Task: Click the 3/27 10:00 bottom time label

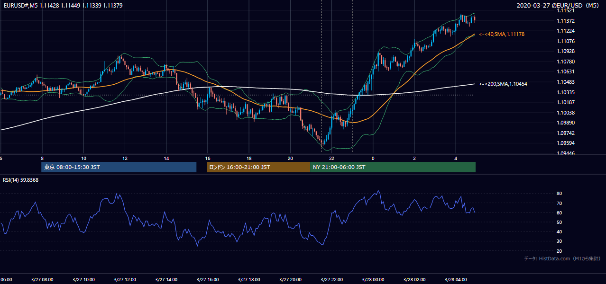Action: pos(83,279)
